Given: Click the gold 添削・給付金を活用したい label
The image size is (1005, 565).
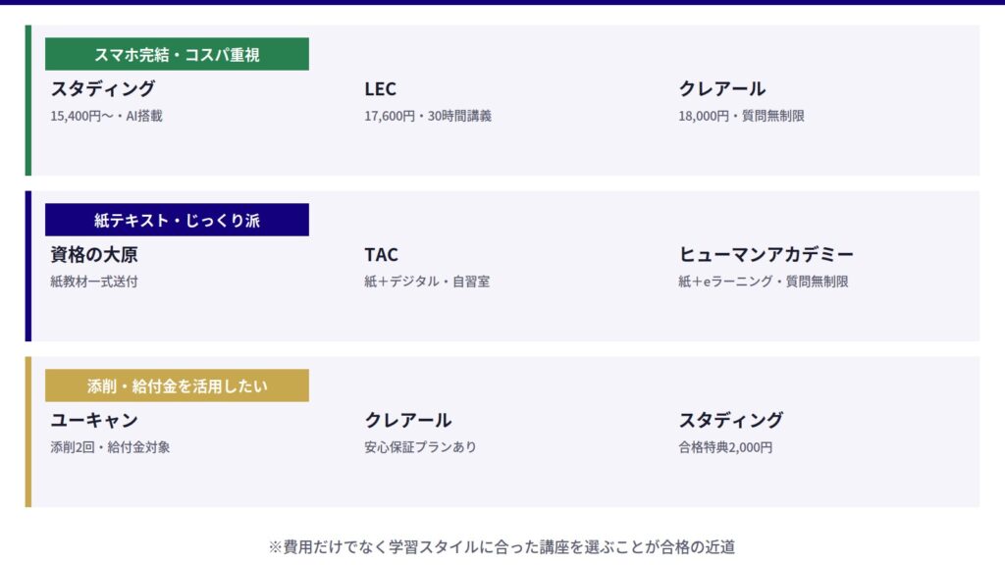Looking at the screenshot, I should click(x=177, y=385).
